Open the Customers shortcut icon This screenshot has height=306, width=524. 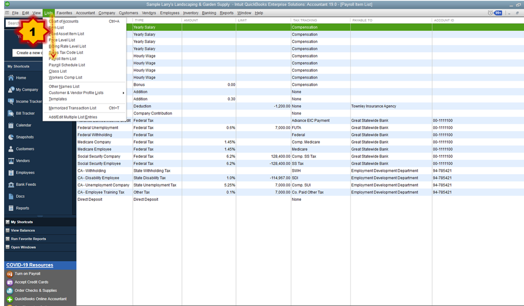tap(10, 149)
